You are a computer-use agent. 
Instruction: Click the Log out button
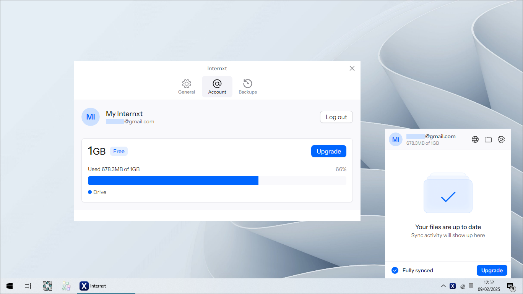pos(336,117)
